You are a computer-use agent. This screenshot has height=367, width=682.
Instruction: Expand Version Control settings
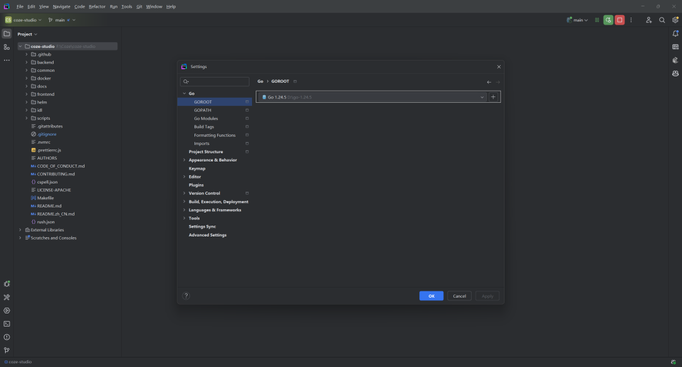pyautogui.click(x=184, y=193)
